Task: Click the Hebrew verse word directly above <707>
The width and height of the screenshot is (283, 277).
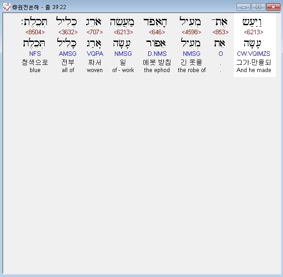Action: (x=94, y=22)
